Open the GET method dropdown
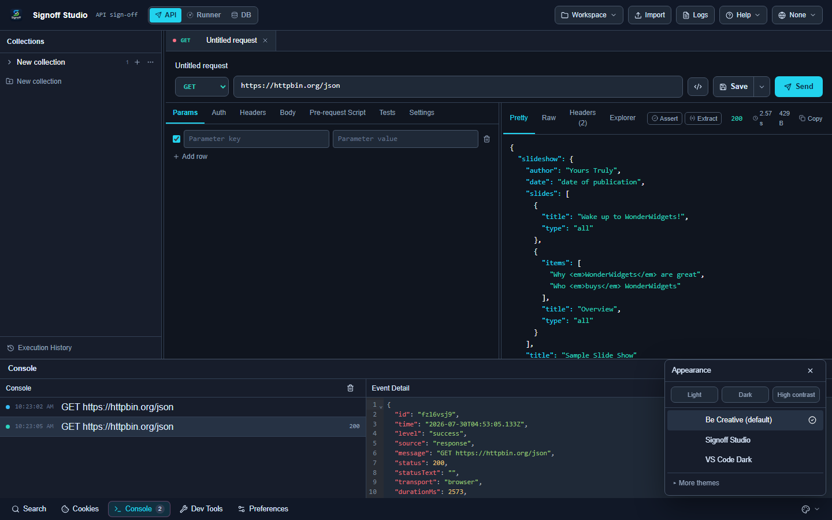 click(202, 87)
